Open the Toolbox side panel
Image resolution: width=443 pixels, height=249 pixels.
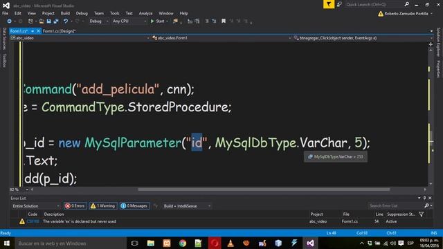point(4,60)
